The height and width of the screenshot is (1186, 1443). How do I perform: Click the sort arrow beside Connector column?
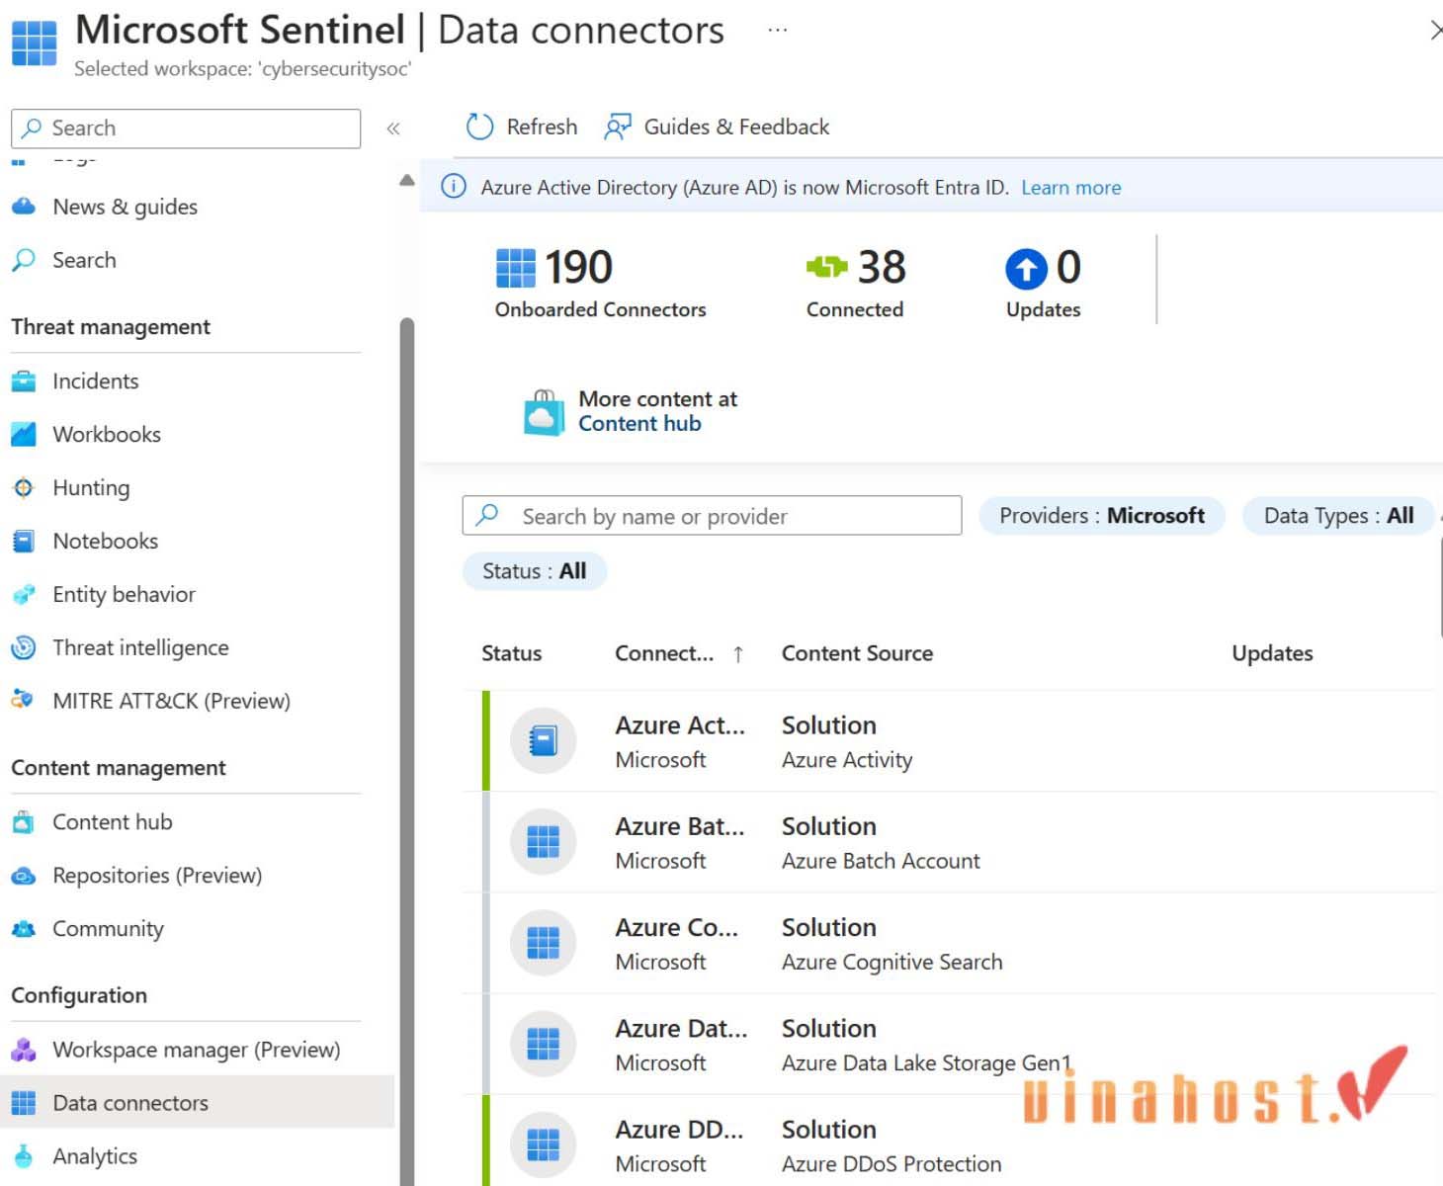click(x=738, y=653)
